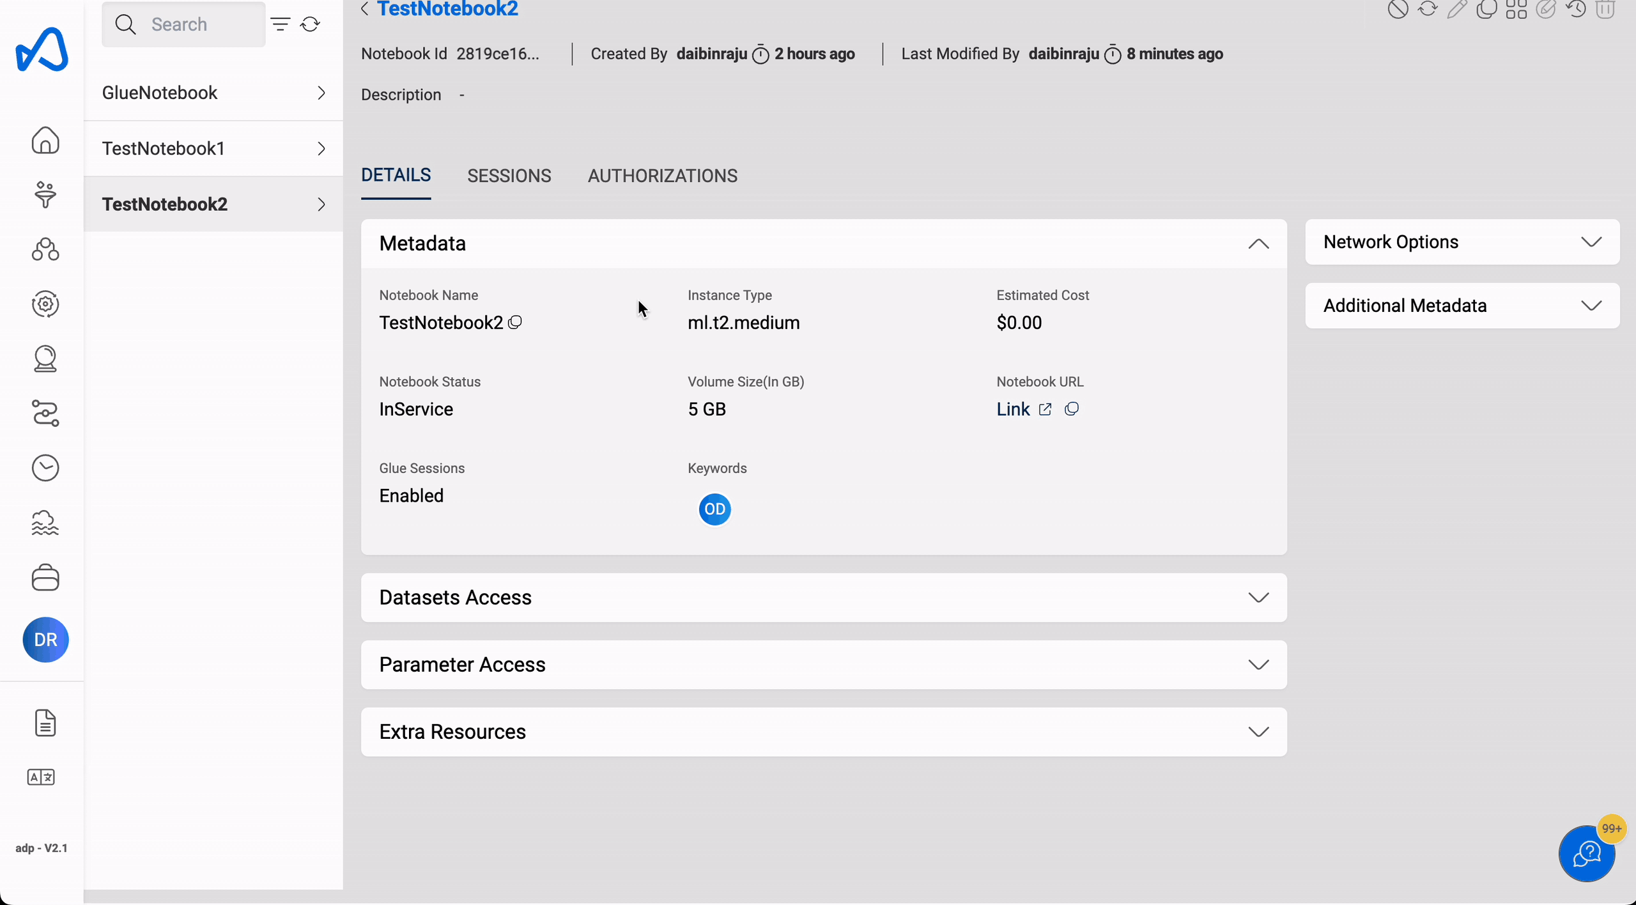Viewport: 1636px width, 905px height.
Task: Expand the Datasets Access section
Action: coord(1258,598)
